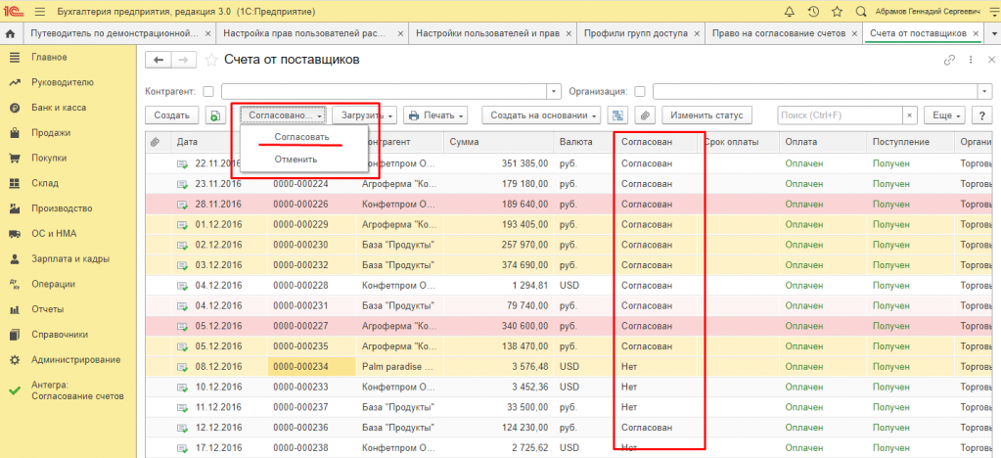Click the get link chain icon
This screenshot has width=1001, height=458.
click(x=948, y=61)
